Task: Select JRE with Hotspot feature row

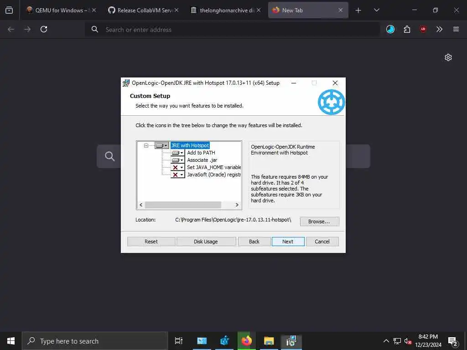Action: coord(190,145)
